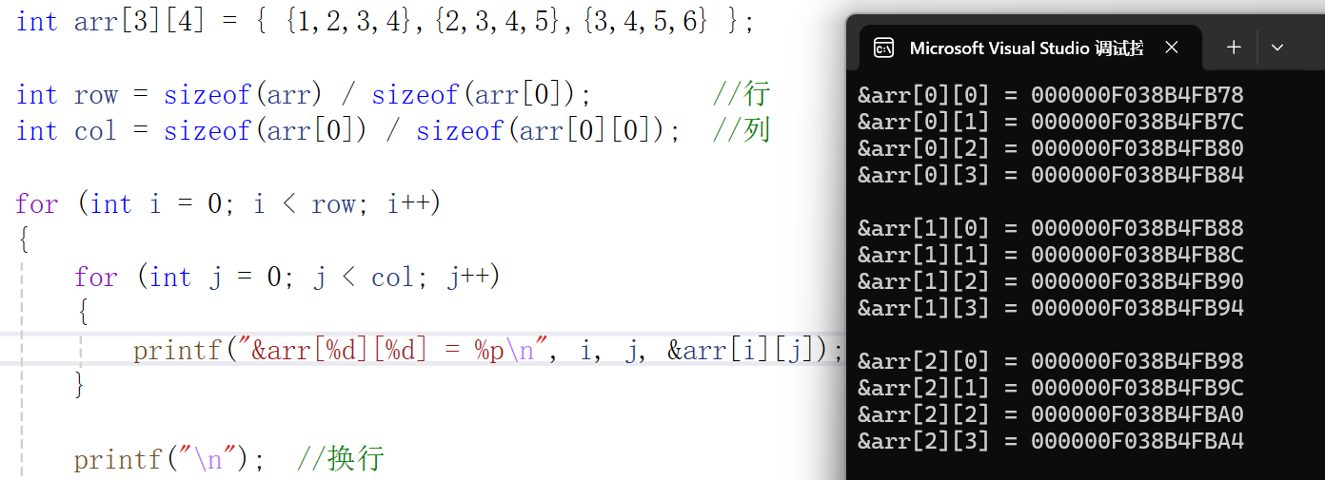Click the terminal icon in the tab

click(883, 48)
